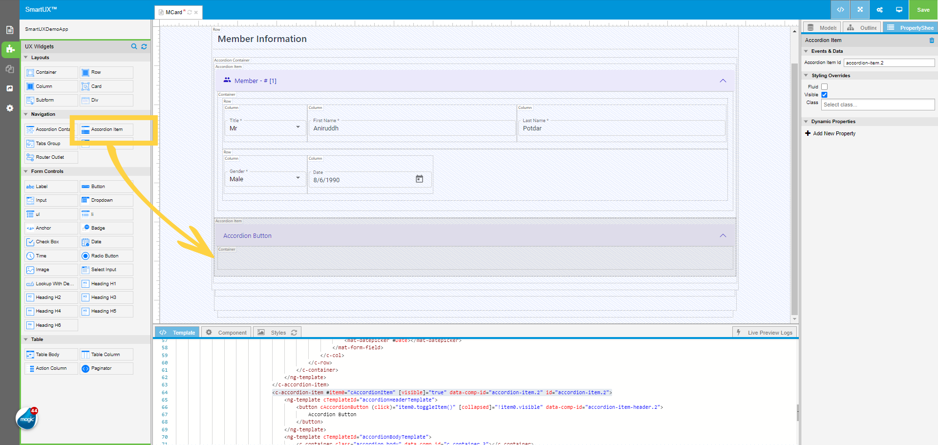Click the Save button

[923, 10]
